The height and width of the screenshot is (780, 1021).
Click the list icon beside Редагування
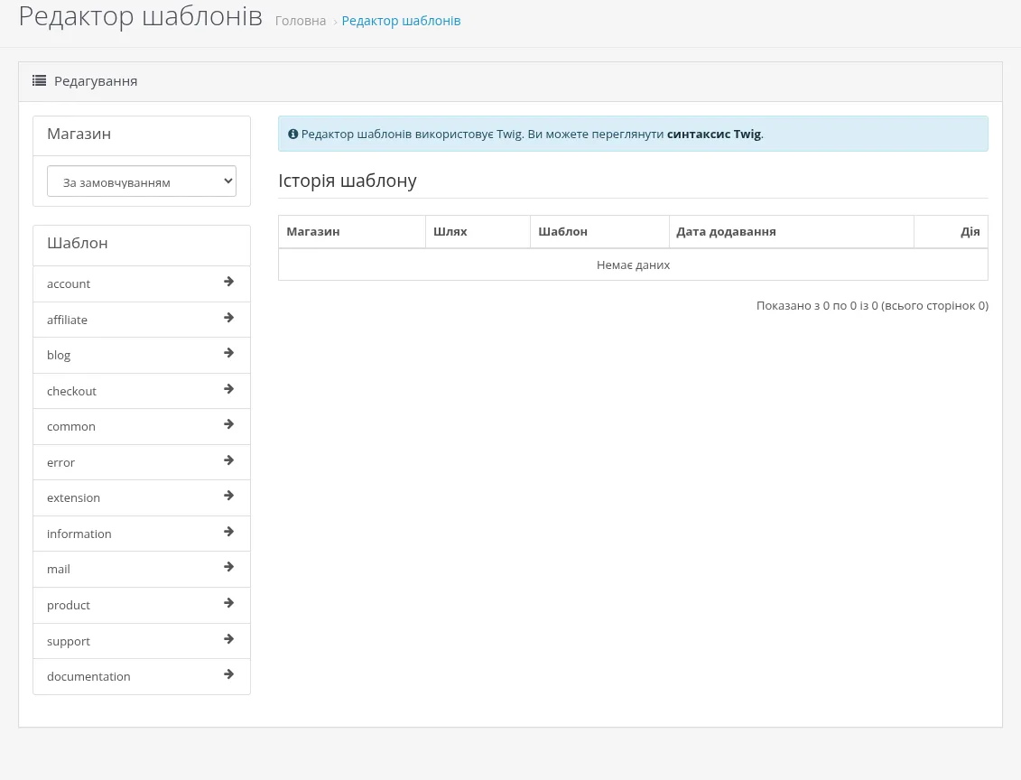click(39, 80)
